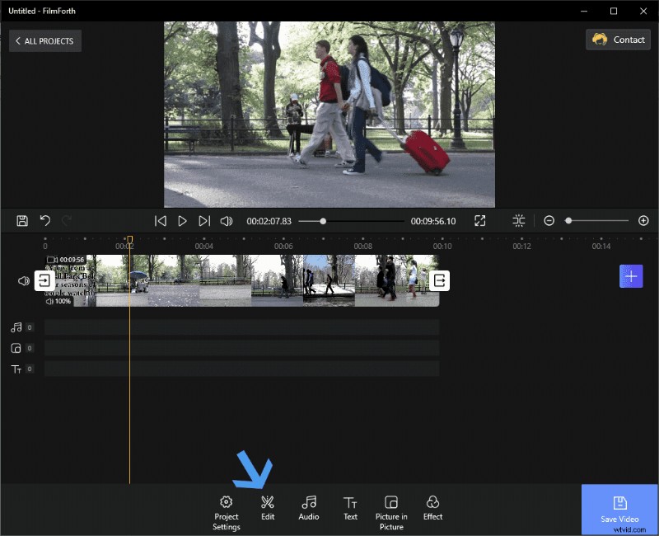Open Project Settings

[226, 505]
